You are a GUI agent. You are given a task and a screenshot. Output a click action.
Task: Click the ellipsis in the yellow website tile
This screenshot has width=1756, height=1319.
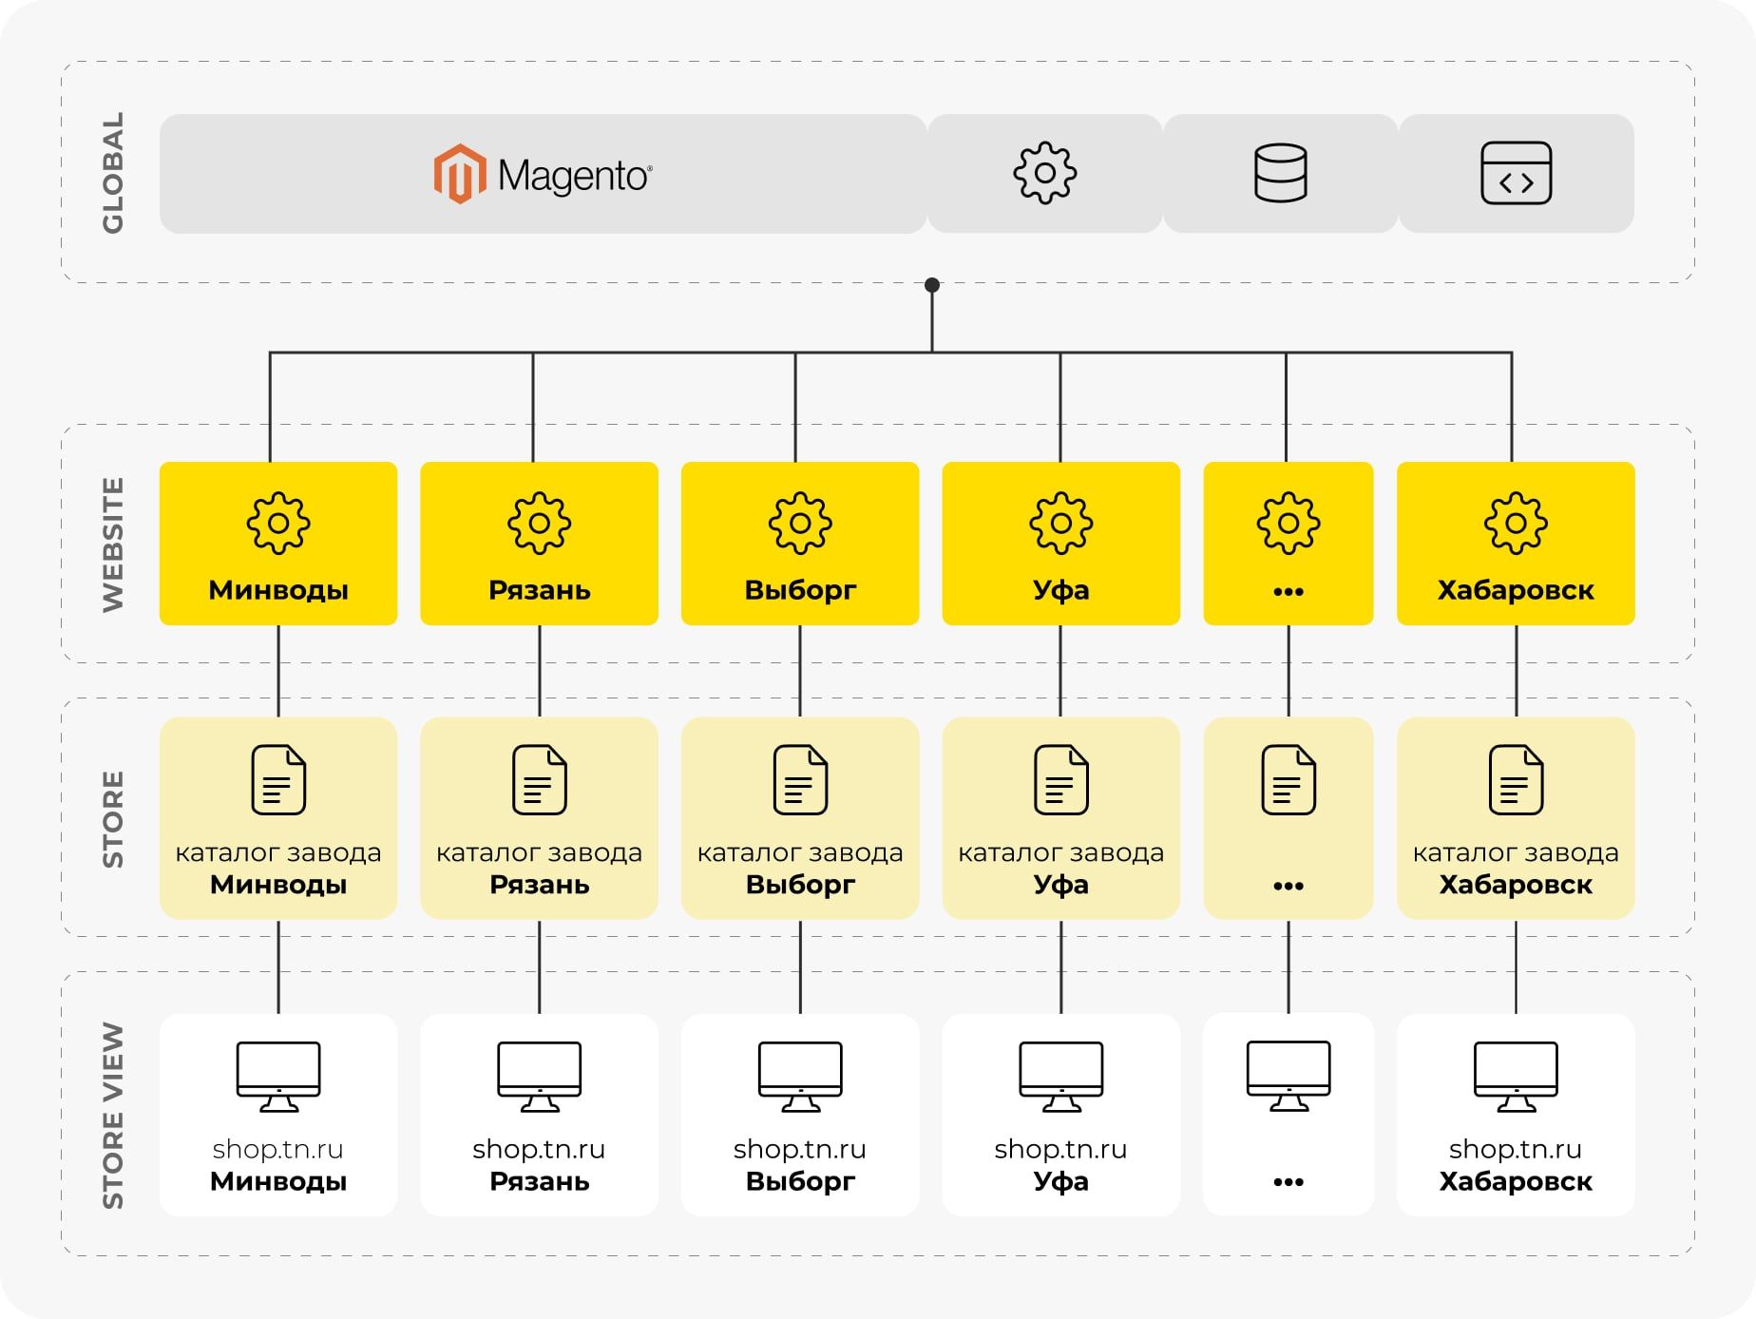[x=1288, y=591]
